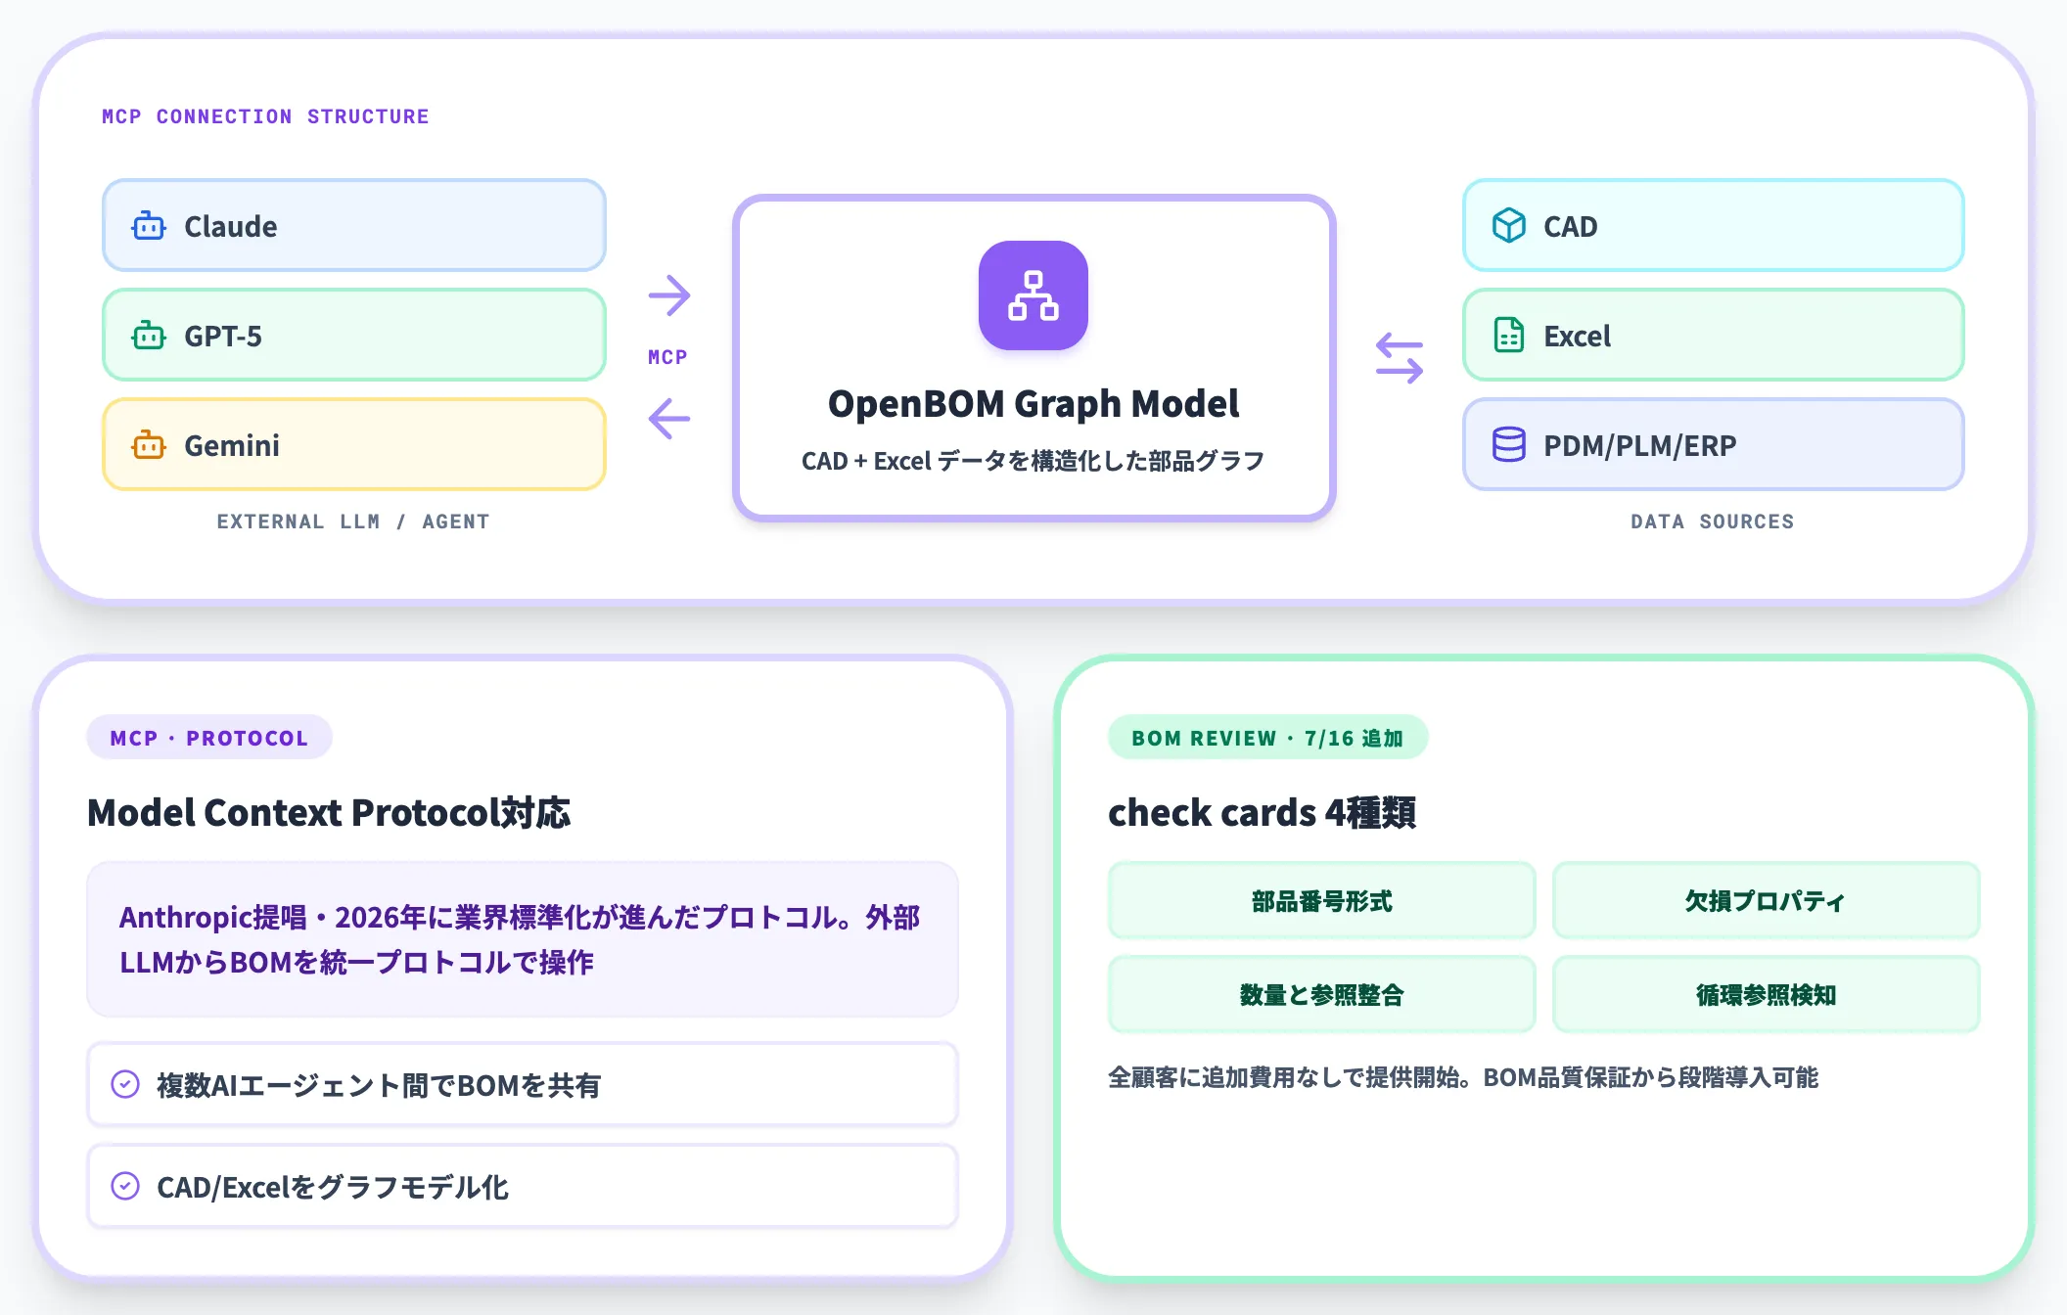Click the green robot icon beside GPT-5
The width and height of the screenshot is (2067, 1315).
click(x=149, y=336)
